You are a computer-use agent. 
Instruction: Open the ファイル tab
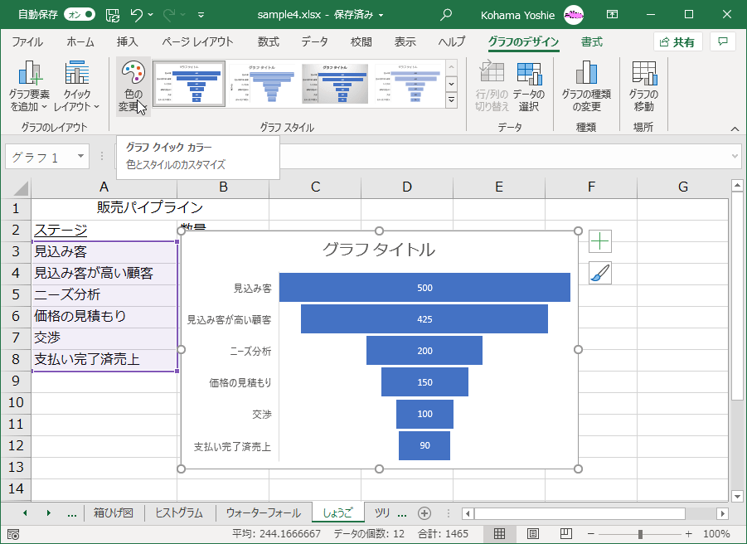(27, 42)
